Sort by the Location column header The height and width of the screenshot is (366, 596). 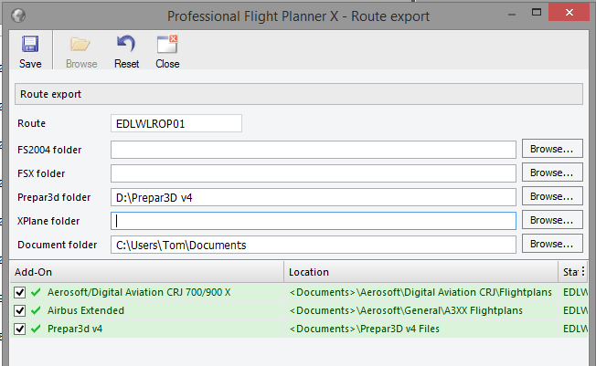click(x=420, y=272)
